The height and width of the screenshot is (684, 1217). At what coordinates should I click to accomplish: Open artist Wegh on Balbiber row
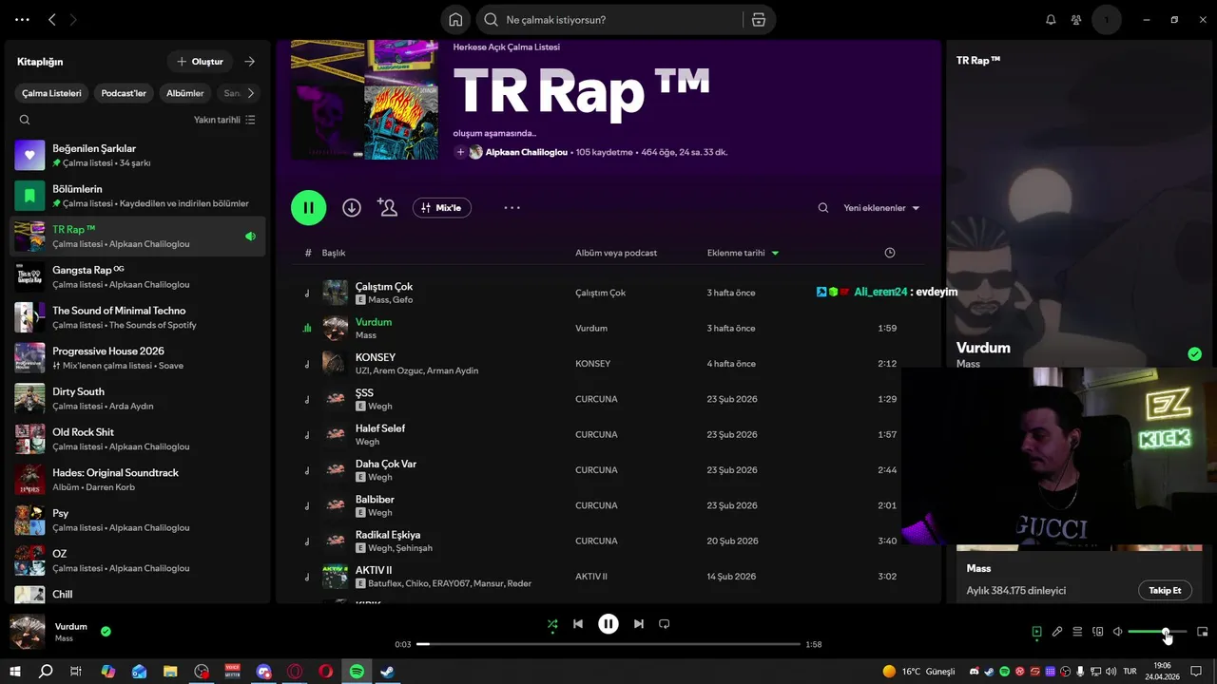(x=379, y=513)
